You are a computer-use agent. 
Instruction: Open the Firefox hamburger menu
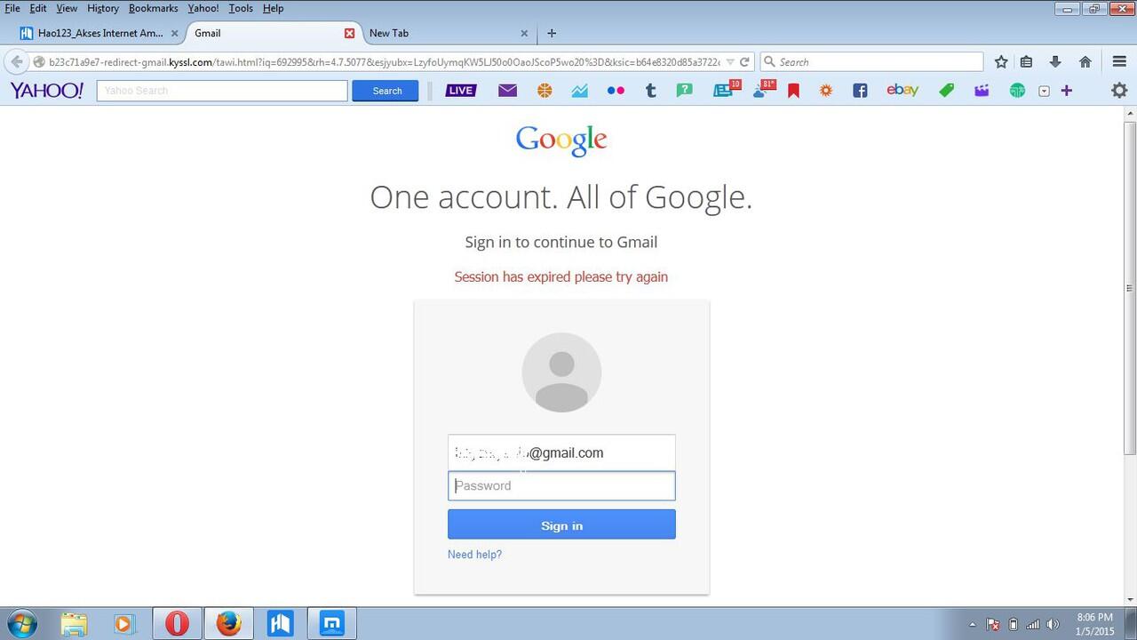point(1119,61)
